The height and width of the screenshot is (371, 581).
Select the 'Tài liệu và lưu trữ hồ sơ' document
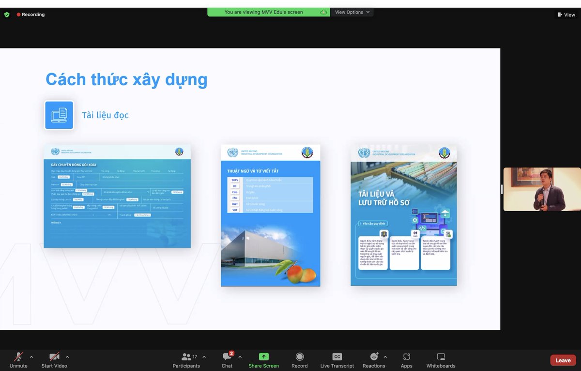[x=403, y=215]
